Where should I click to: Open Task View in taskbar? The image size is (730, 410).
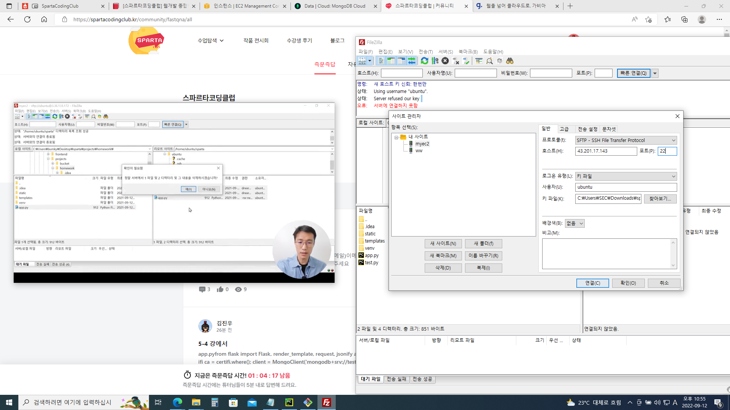click(158, 402)
